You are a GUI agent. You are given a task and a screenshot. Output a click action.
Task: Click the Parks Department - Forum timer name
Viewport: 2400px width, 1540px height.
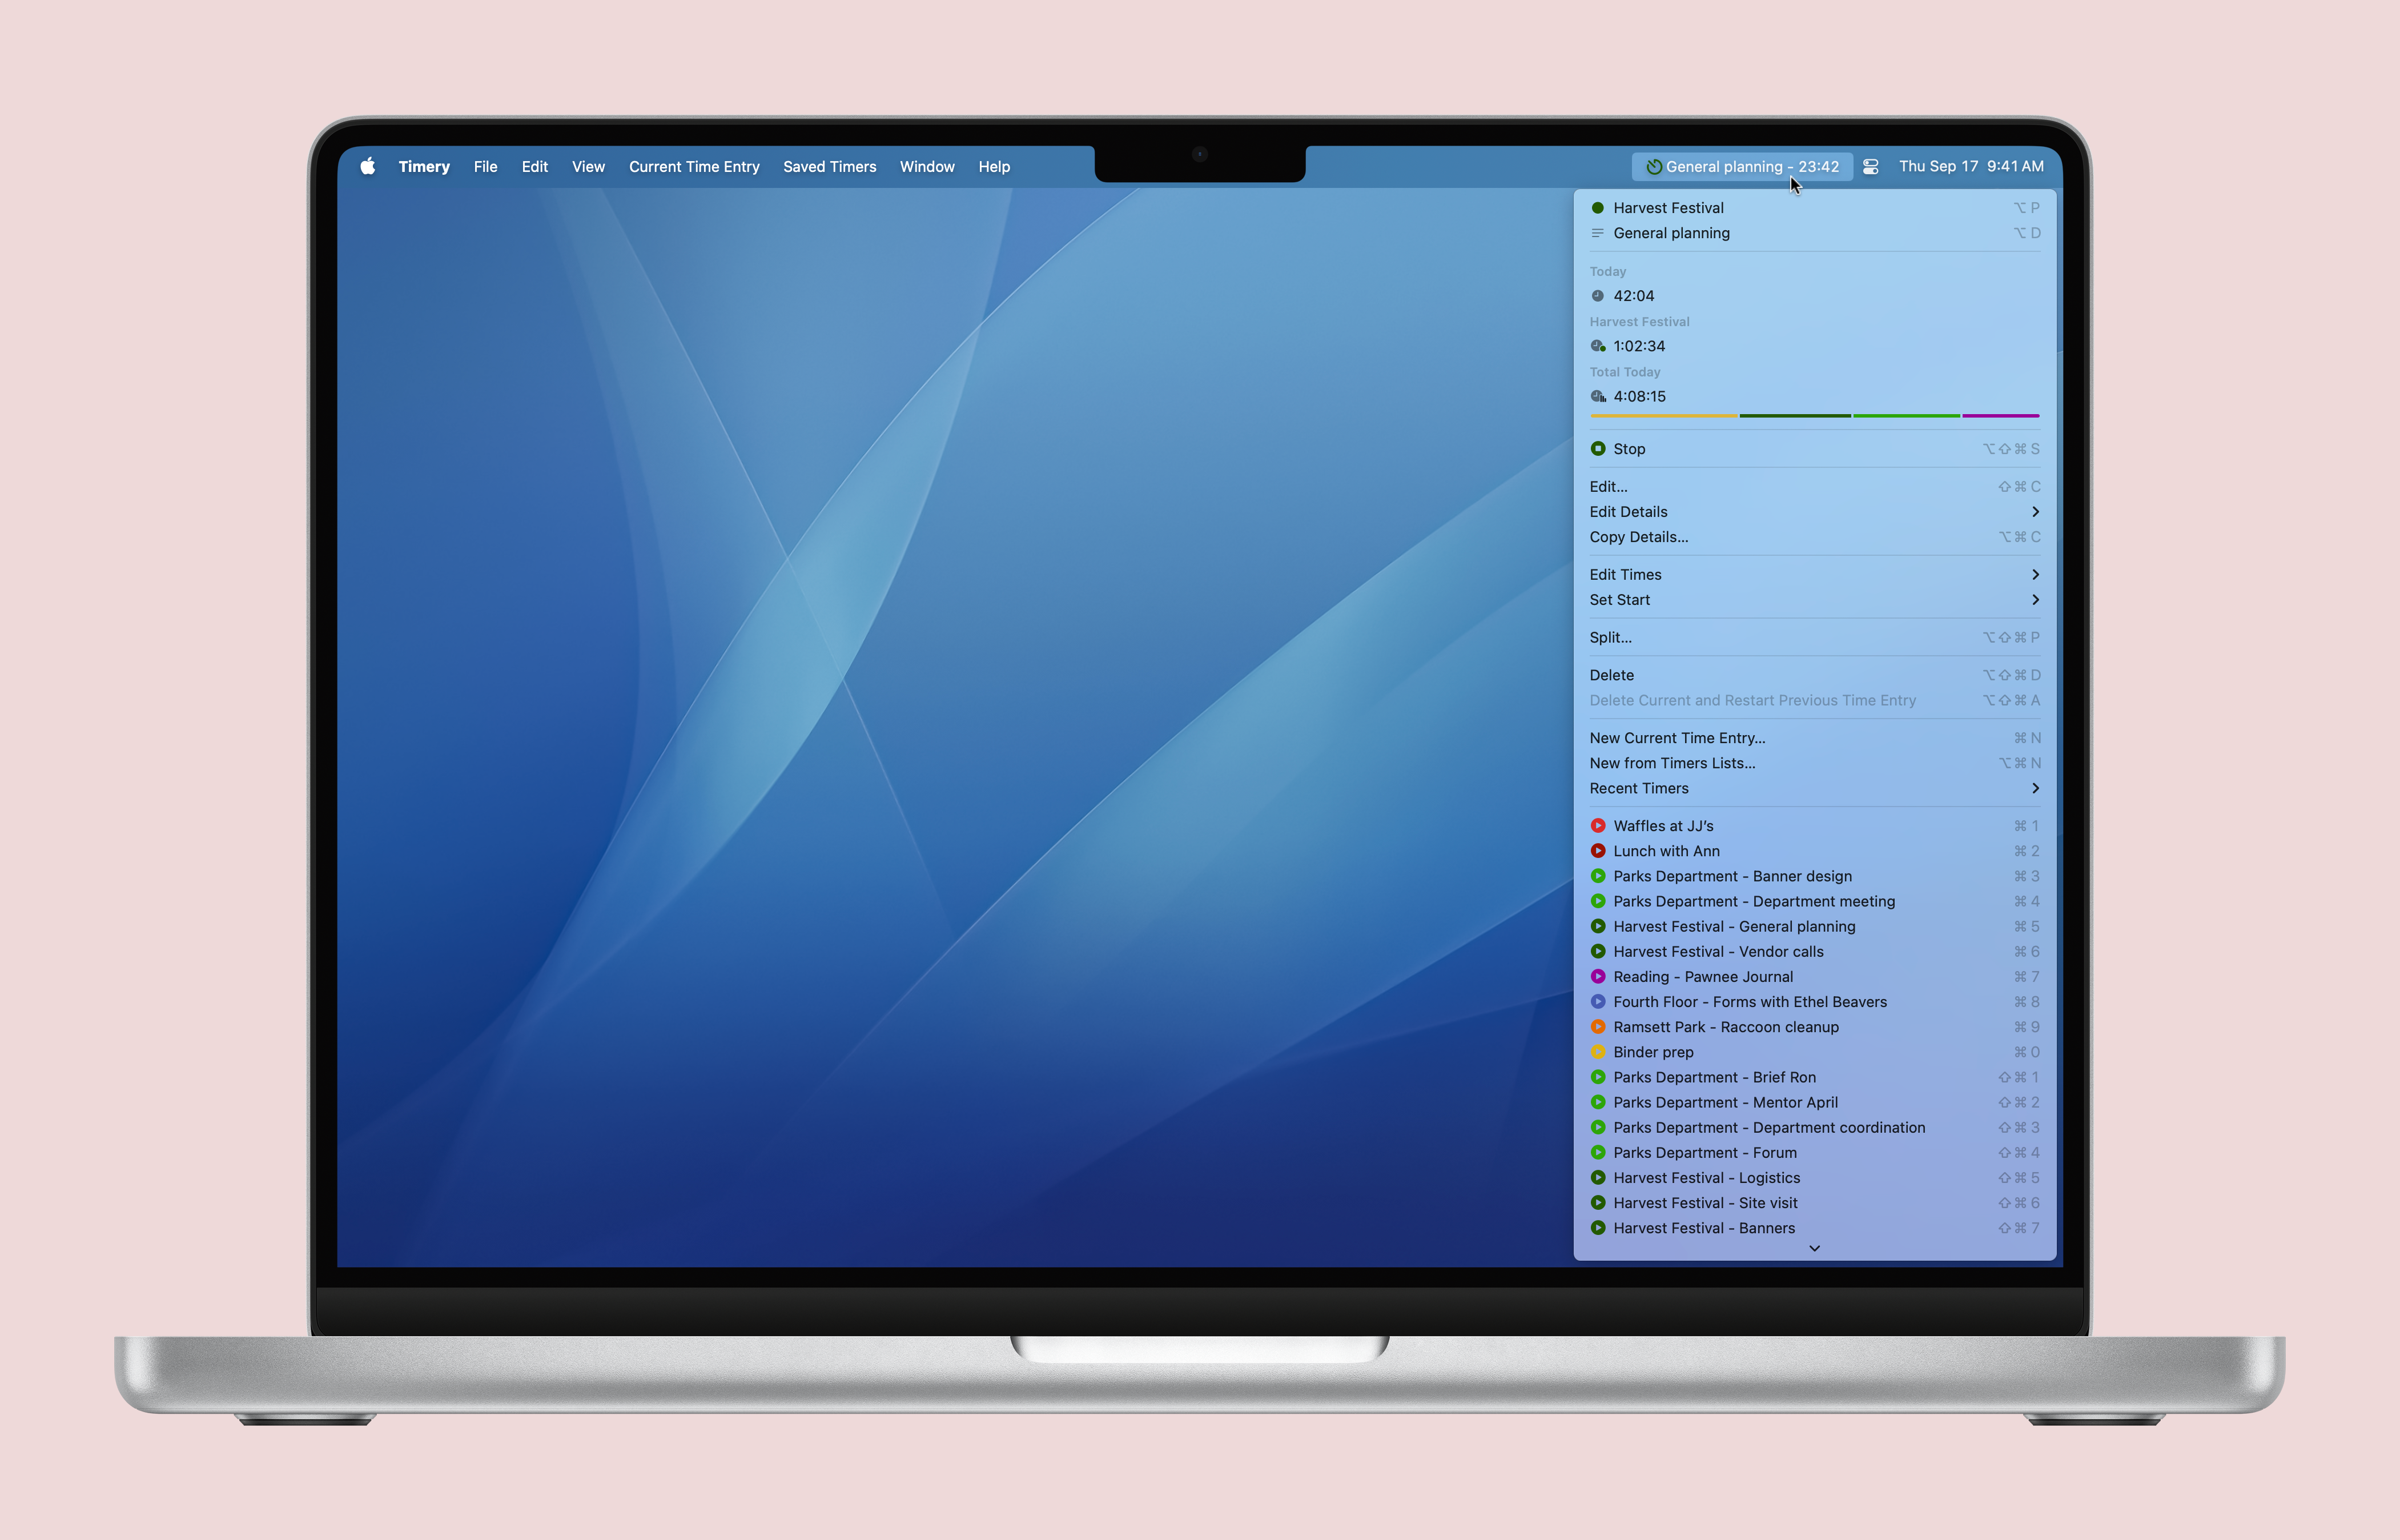pyautogui.click(x=1705, y=1153)
